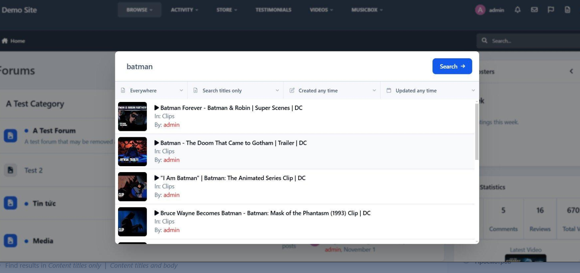Open the notifications bell icon
The height and width of the screenshot is (273, 580).
[517, 10]
